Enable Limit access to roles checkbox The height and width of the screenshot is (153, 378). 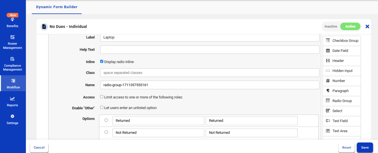(102, 97)
